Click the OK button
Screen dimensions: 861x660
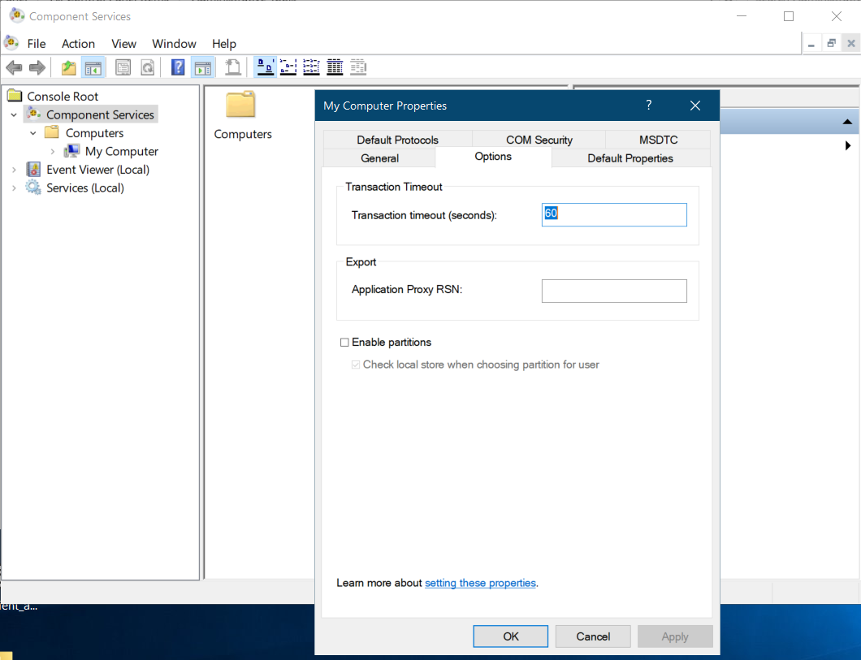point(511,636)
